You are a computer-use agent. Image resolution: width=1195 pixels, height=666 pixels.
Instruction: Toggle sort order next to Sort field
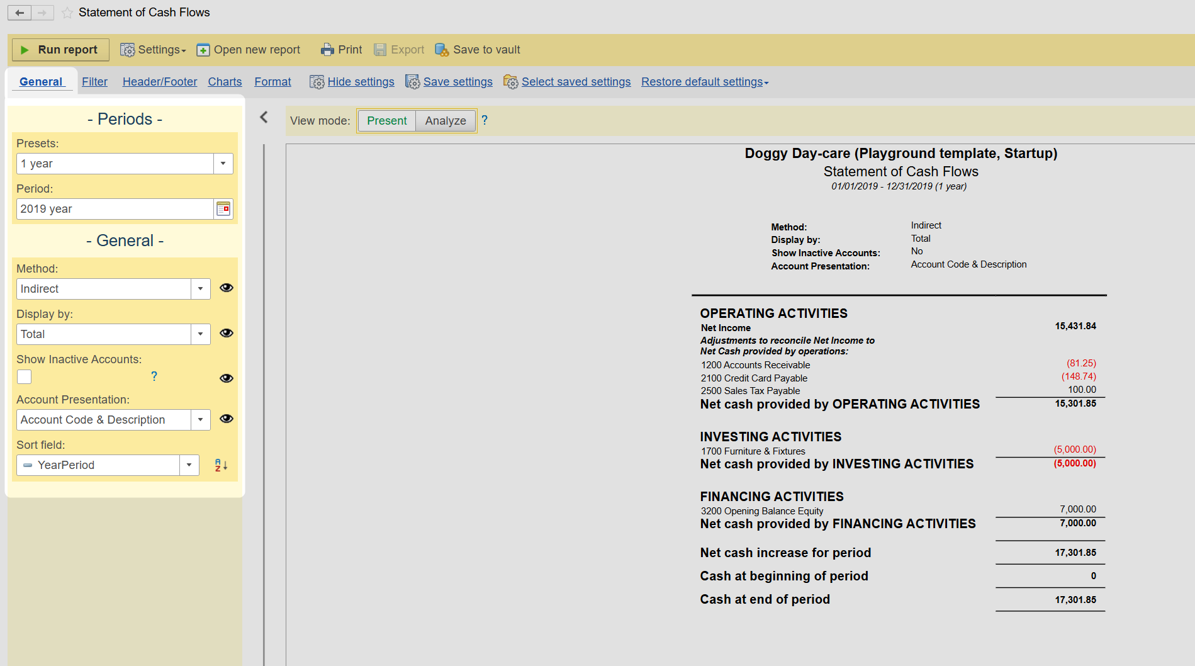tap(221, 465)
